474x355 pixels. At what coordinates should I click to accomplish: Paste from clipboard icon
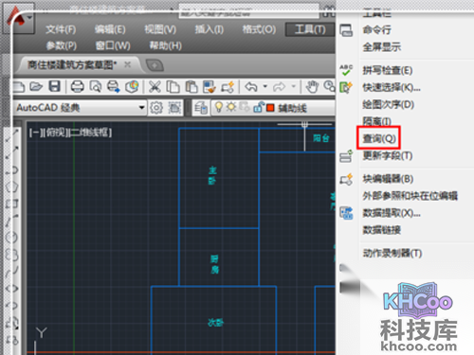(191, 87)
